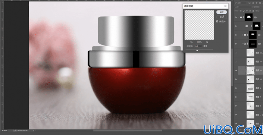Select the 组 6 layer mask thumbnail

[248, 17]
